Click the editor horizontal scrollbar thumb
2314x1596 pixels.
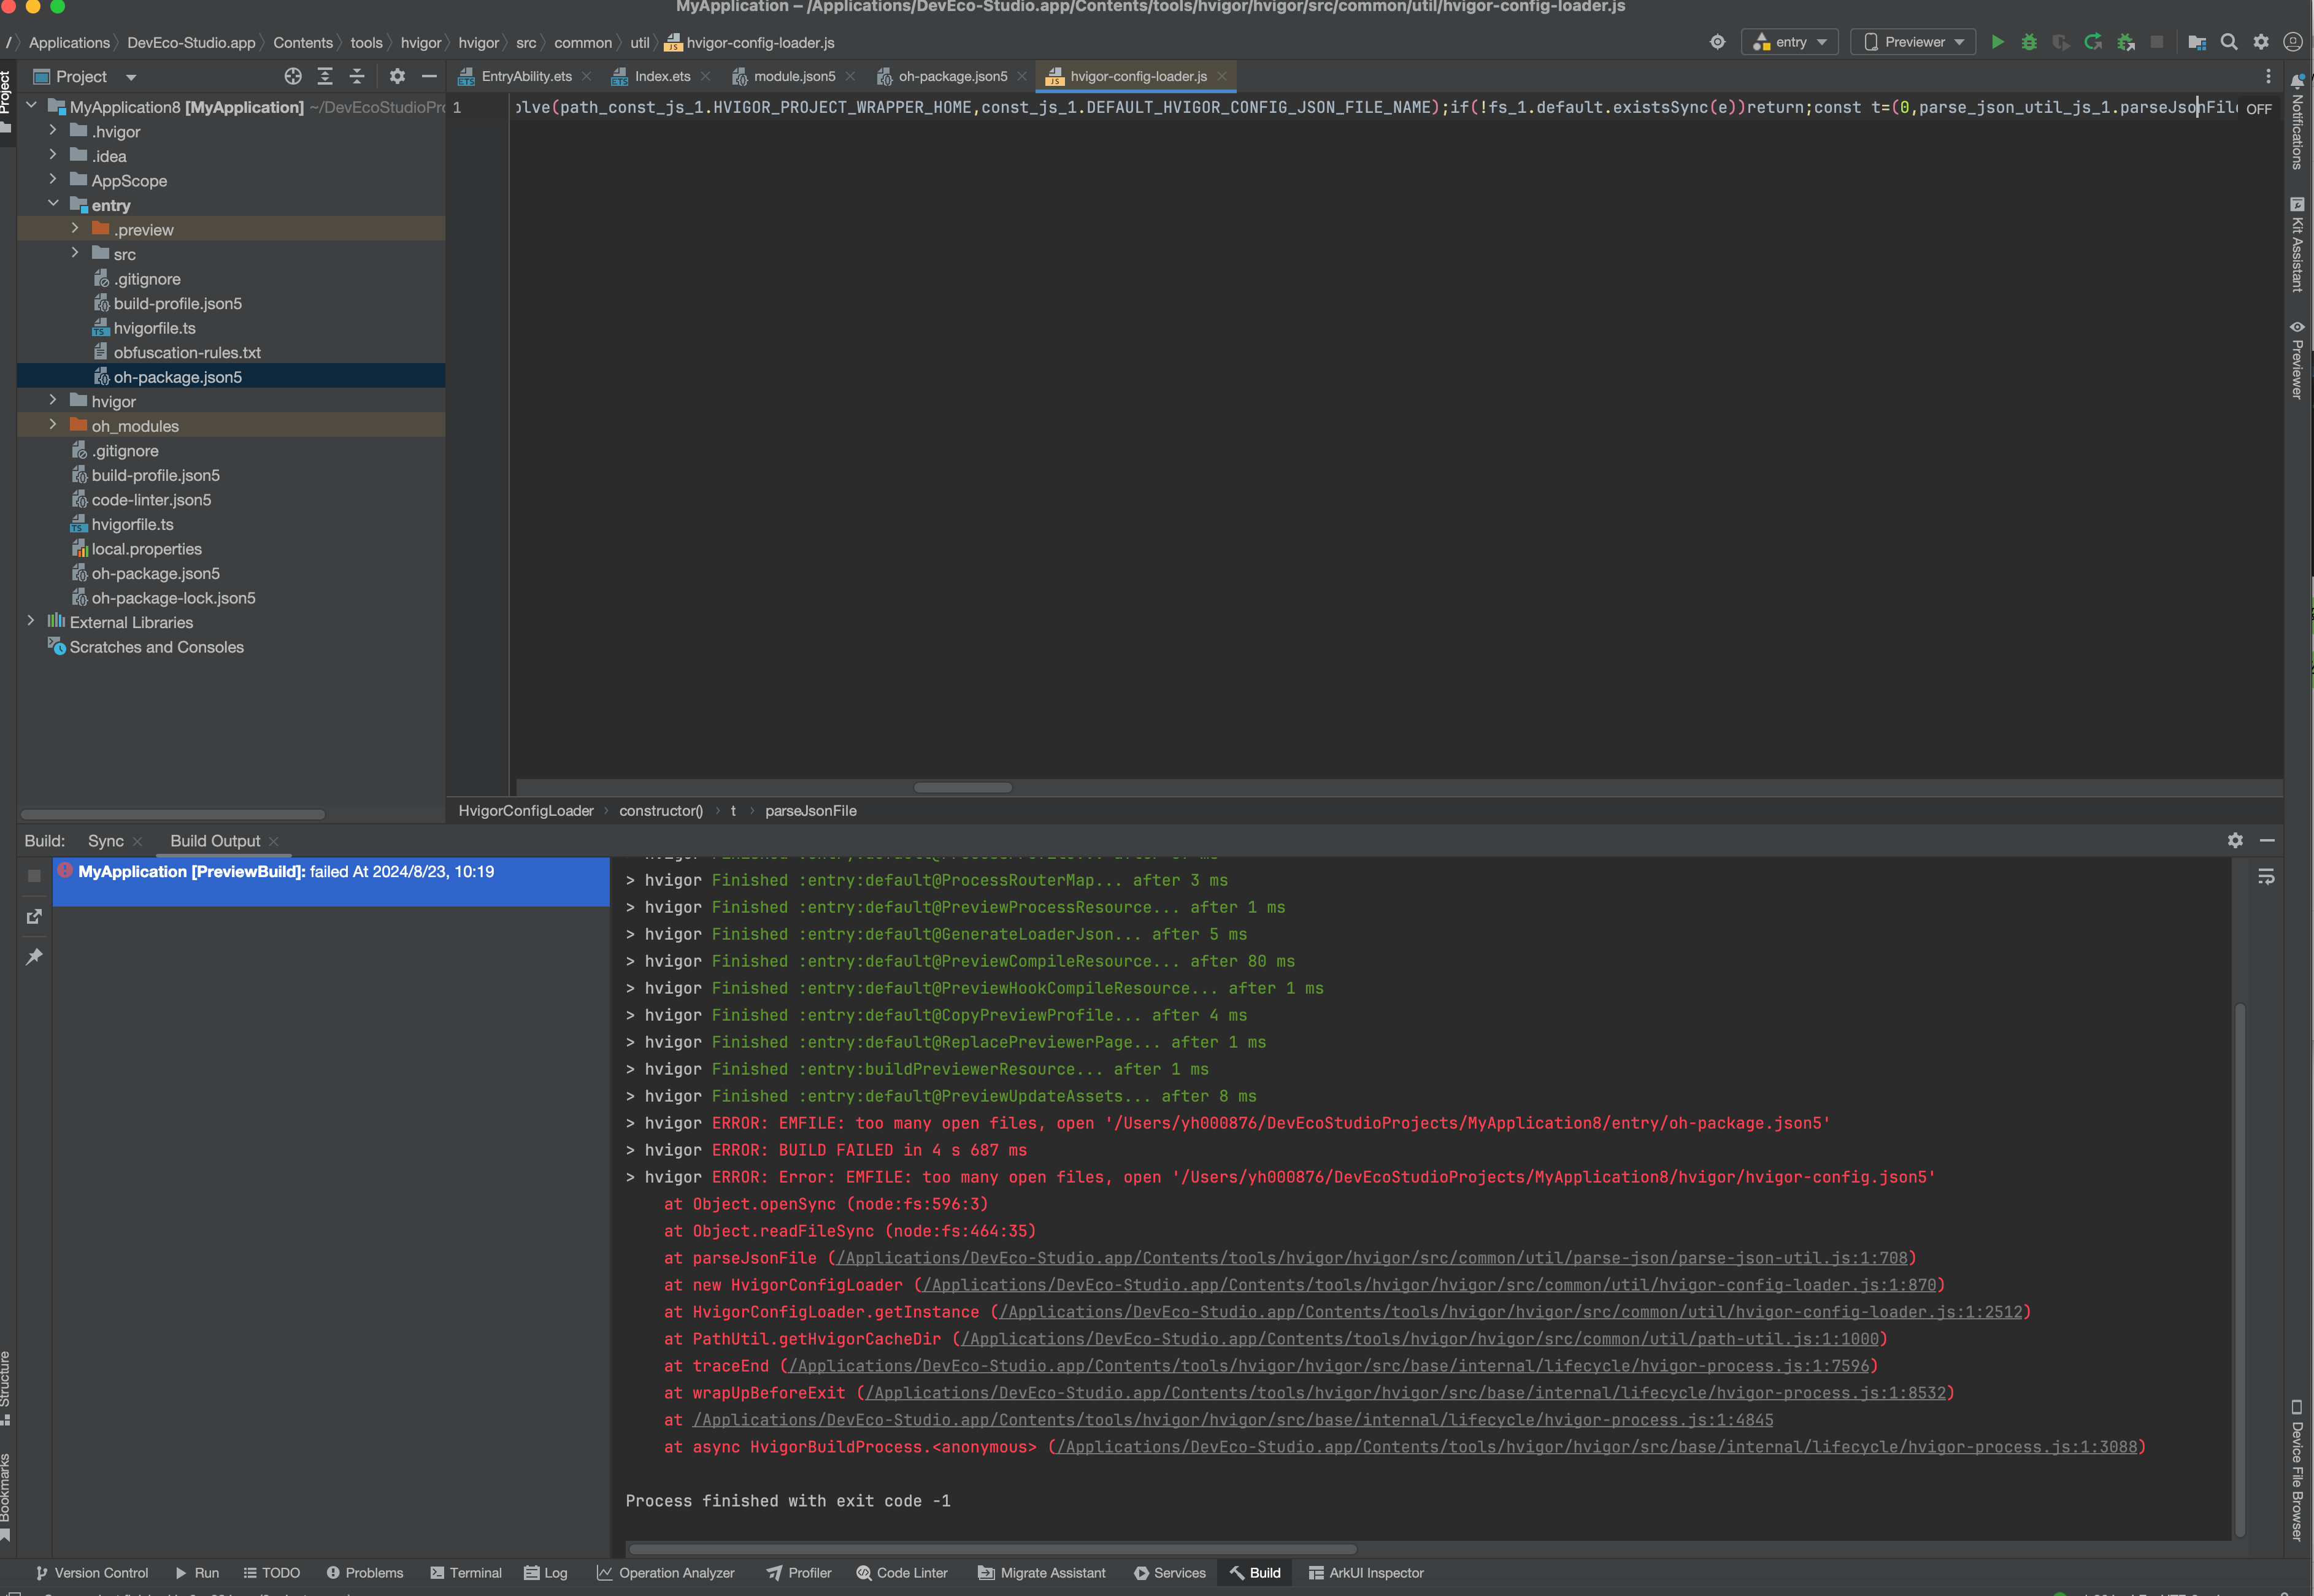click(963, 787)
